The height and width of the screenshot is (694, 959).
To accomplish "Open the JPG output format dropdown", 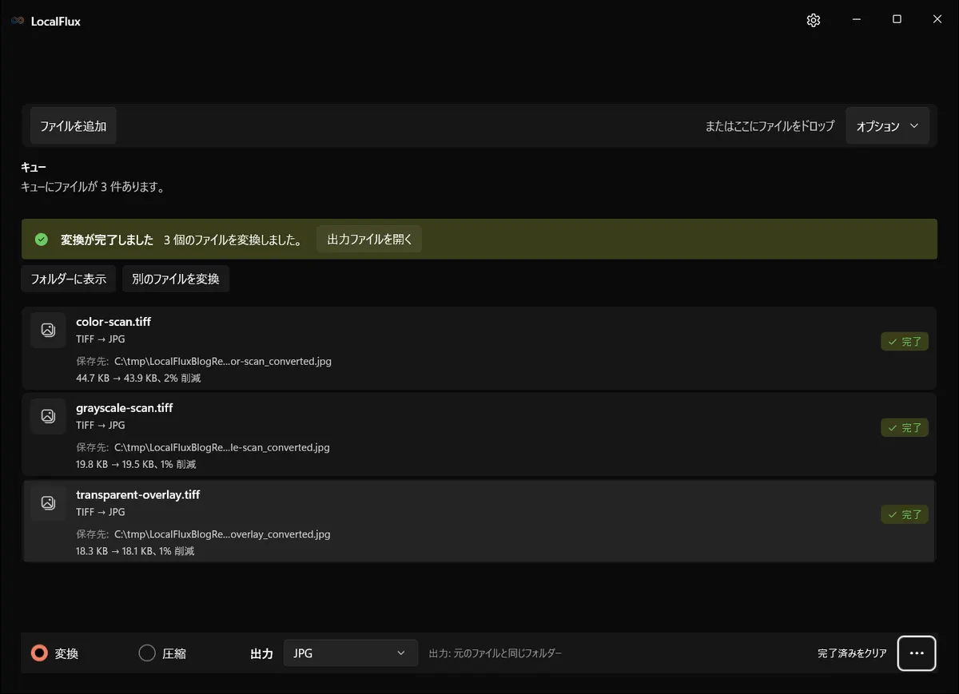I will (351, 653).
